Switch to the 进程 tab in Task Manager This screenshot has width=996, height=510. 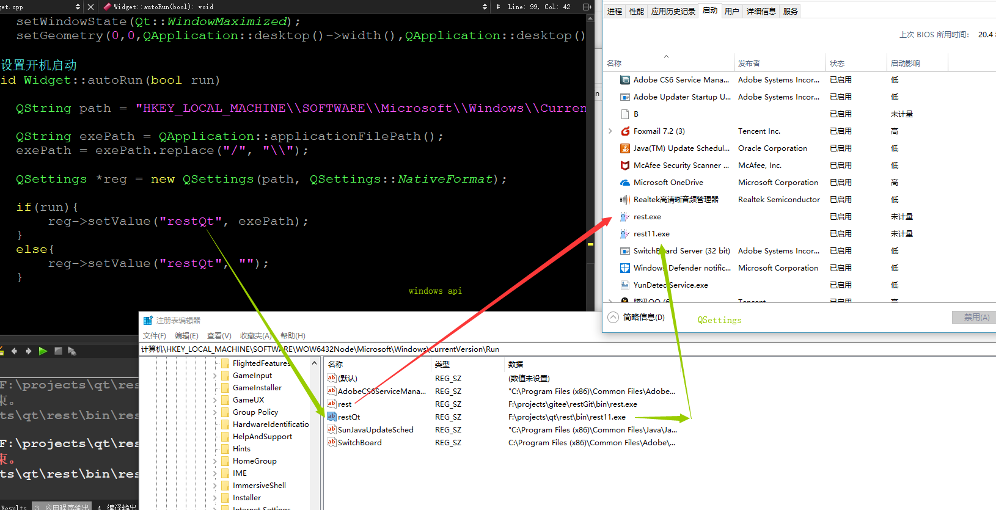(615, 11)
